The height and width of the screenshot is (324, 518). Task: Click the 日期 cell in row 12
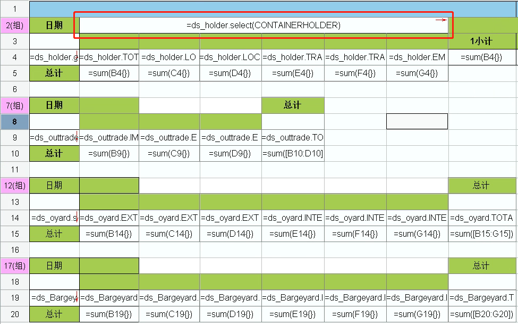(54, 185)
